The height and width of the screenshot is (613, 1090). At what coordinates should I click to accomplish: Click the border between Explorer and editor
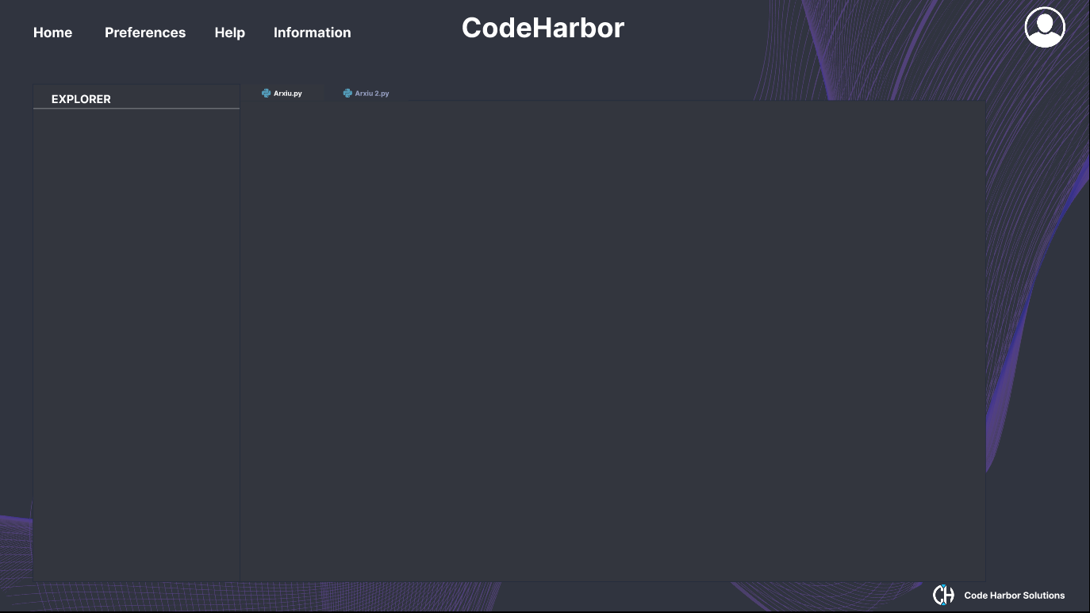pos(240,341)
